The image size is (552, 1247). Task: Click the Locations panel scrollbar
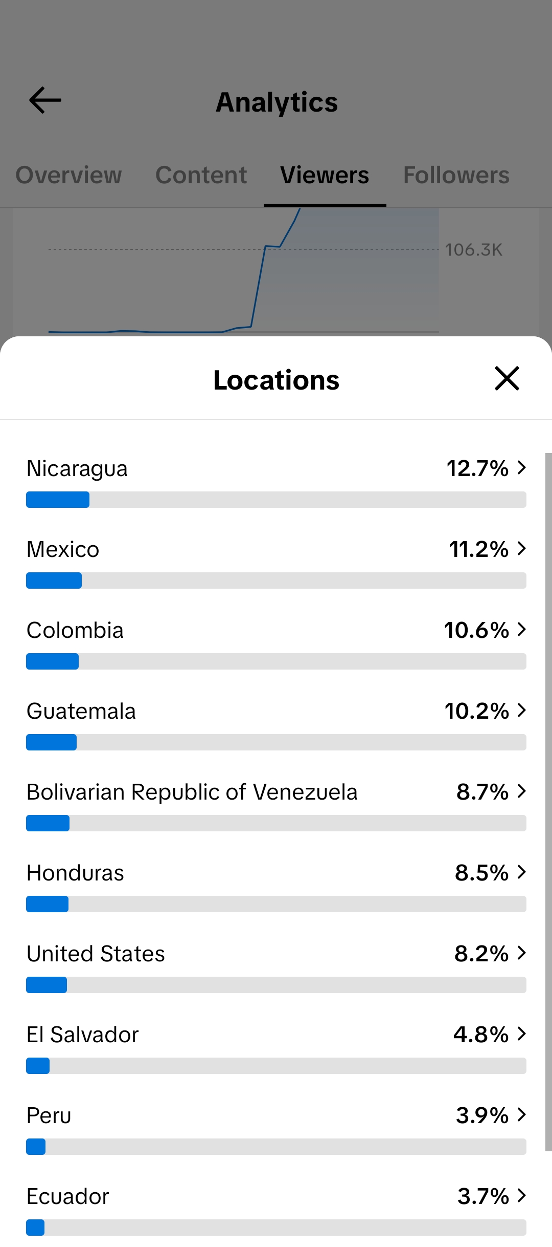click(x=548, y=802)
